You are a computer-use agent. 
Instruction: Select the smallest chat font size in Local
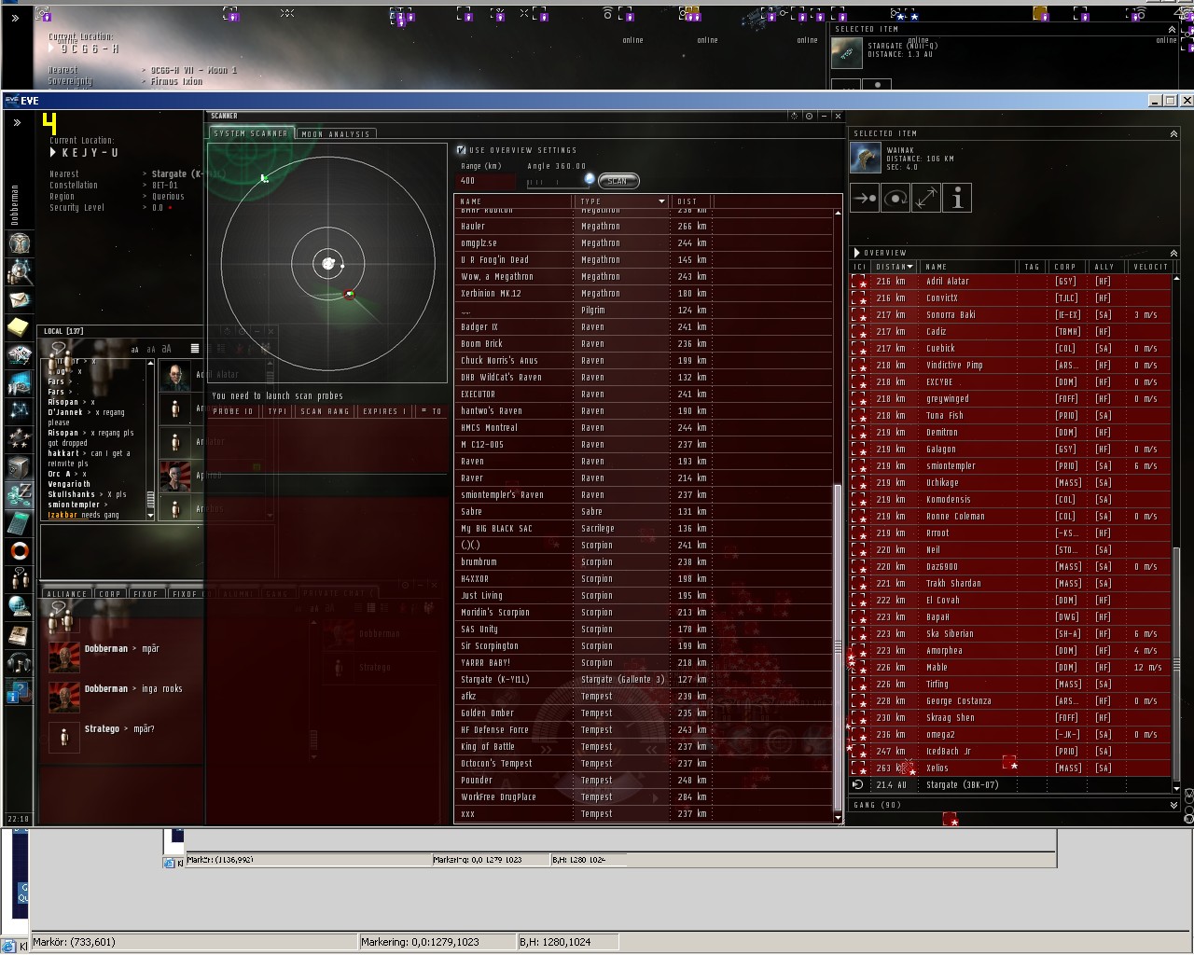point(134,350)
